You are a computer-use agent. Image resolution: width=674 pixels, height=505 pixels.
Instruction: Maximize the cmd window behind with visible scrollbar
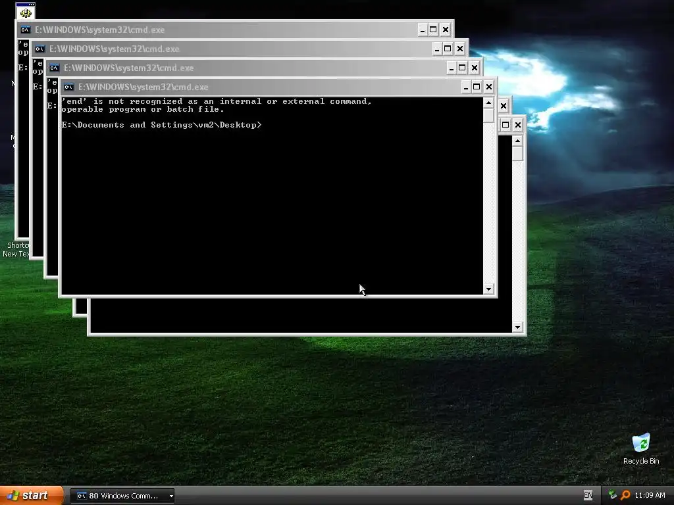[506, 125]
